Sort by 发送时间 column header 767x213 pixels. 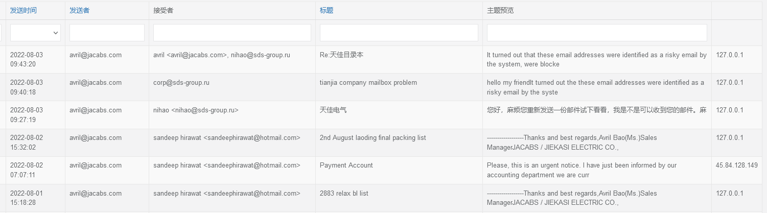point(24,10)
